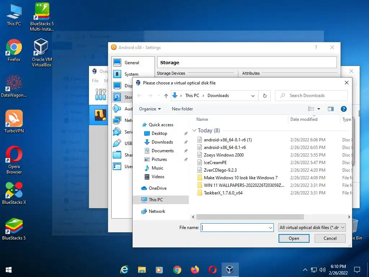The image size is (369, 277).
Task: Open the Firefox desktop shortcut
Action: tap(14, 50)
